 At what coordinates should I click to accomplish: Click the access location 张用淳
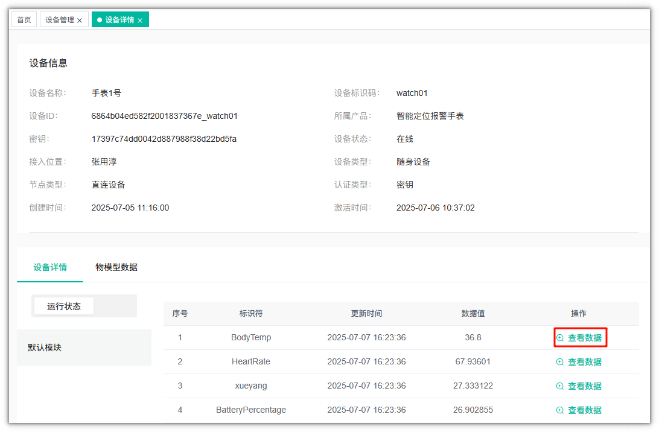point(104,162)
